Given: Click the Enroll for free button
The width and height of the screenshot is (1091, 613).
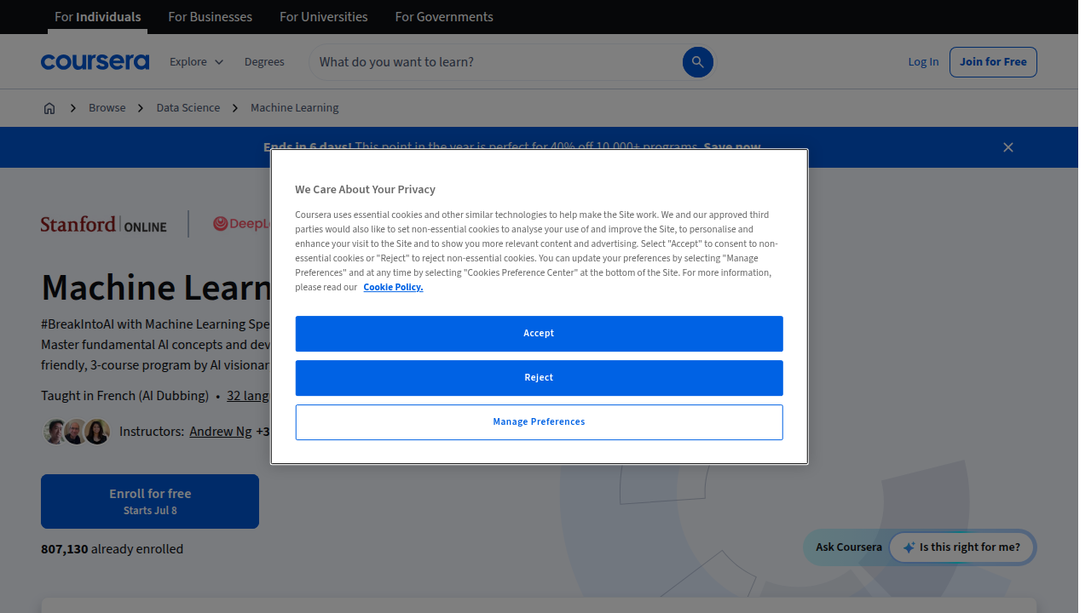Looking at the screenshot, I should [150, 501].
